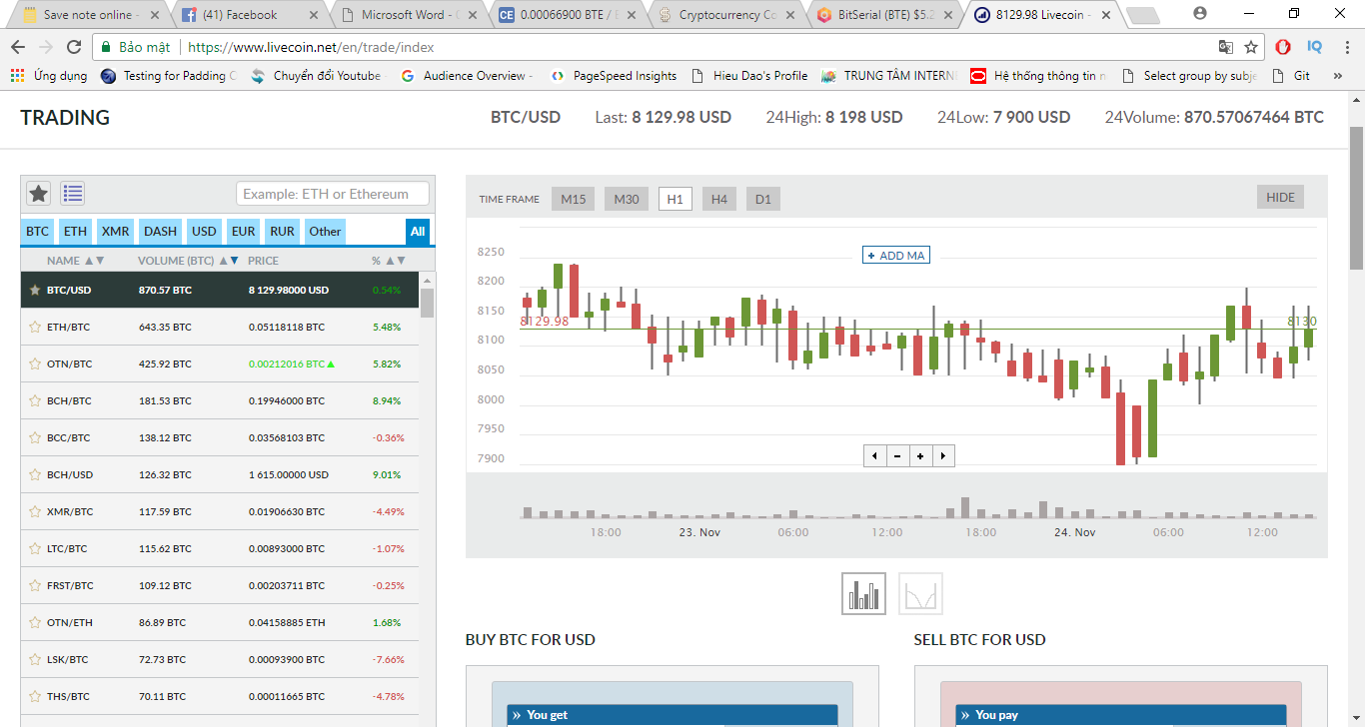Image resolution: width=1365 pixels, height=727 pixels.
Task: Click the ADD MA button
Action: pos(896,256)
